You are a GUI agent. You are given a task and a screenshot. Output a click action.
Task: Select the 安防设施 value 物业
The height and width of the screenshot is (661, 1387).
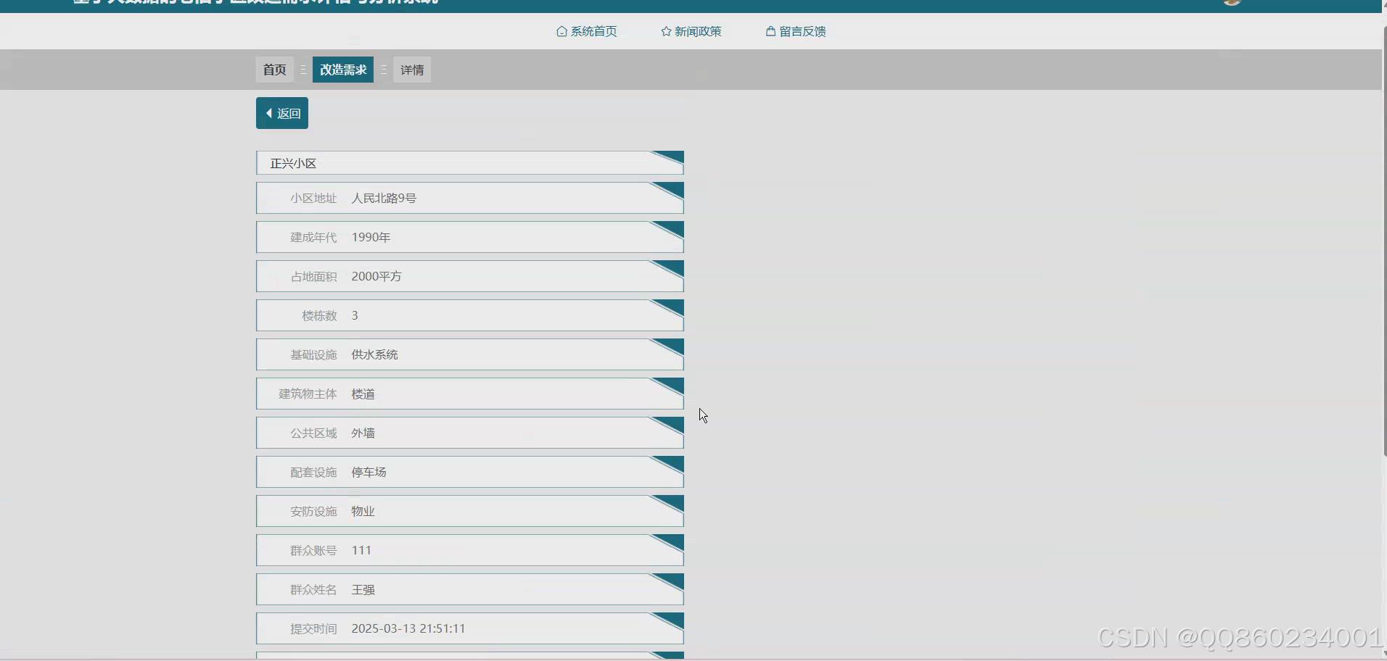(x=363, y=511)
